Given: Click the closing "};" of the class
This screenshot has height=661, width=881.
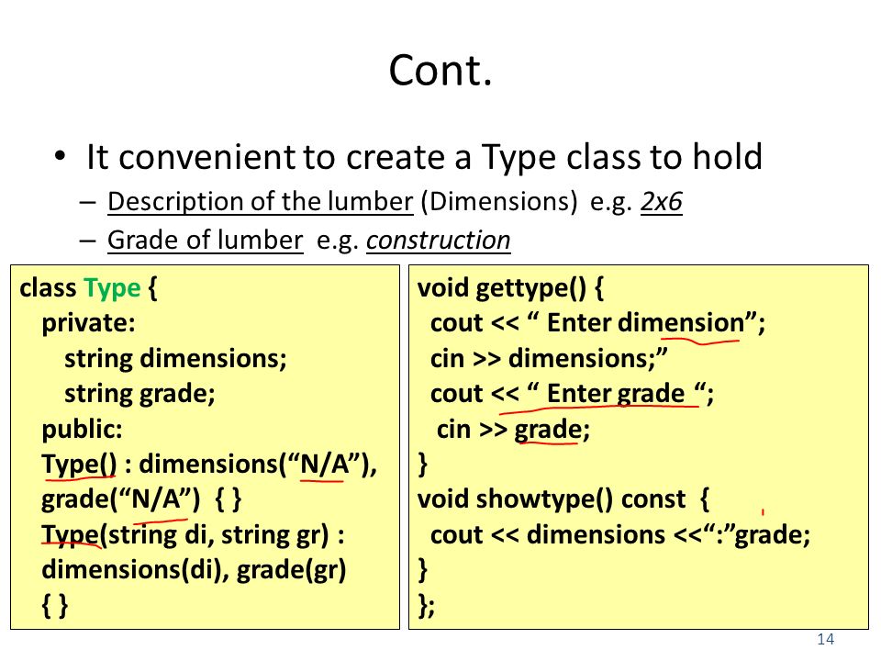Looking at the screenshot, I should click(x=426, y=606).
